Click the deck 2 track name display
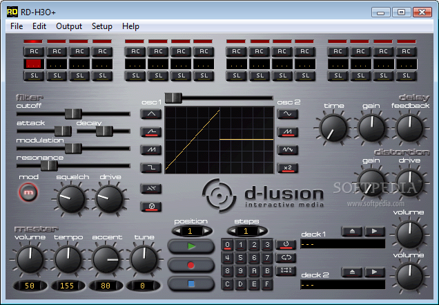The width and height of the screenshot is (439, 305). pos(342,285)
